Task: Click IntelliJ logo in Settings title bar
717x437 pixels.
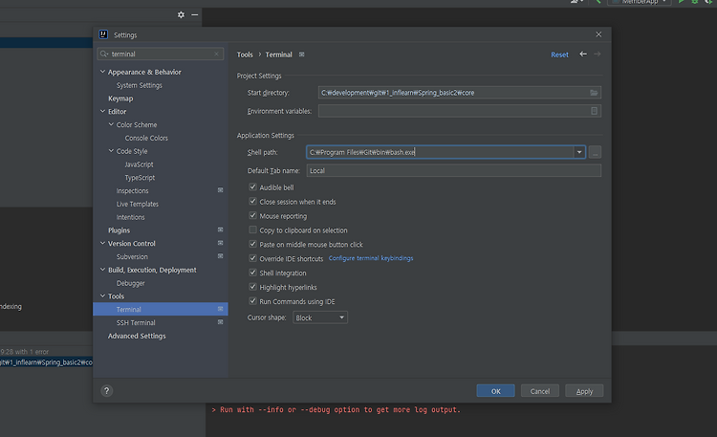Action: (x=103, y=34)
